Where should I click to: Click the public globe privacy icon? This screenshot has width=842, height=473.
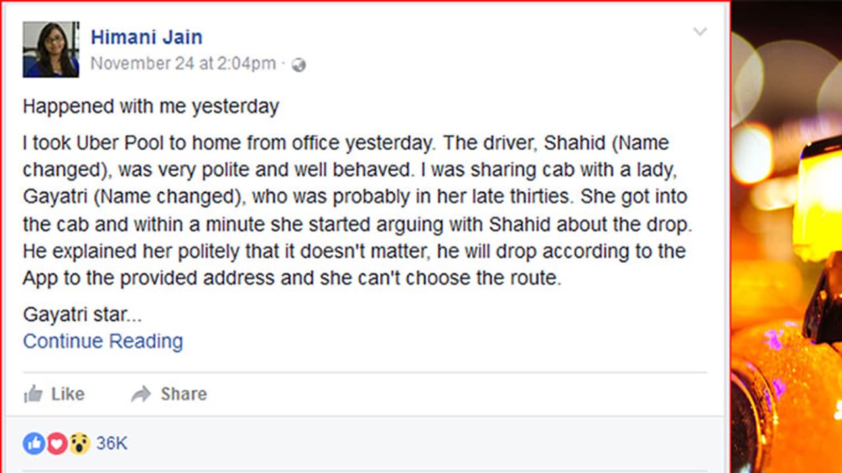[x=299, y=64]
